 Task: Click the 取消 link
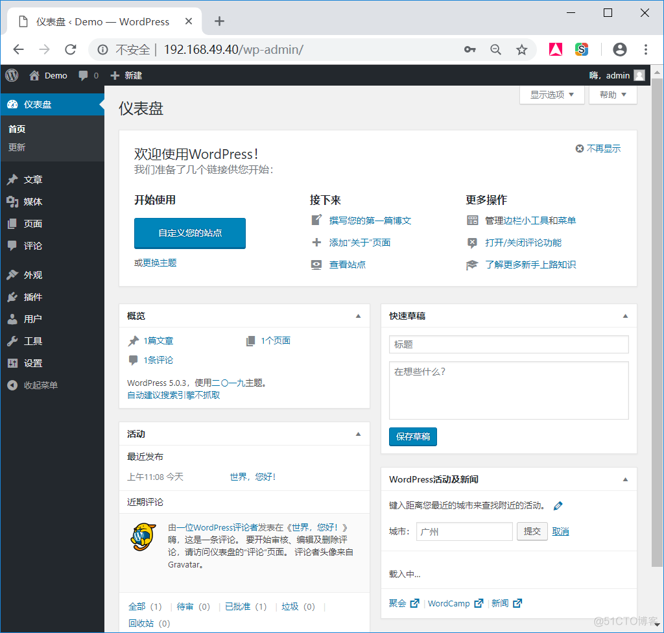click(560, 532)
